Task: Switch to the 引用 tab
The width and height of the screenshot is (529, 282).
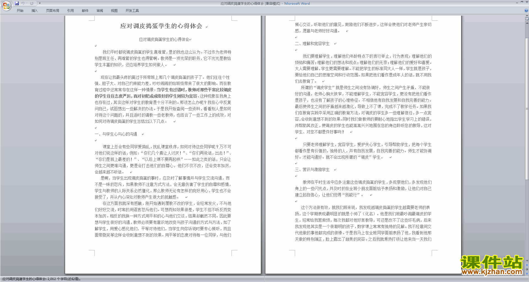Action: click(x=70, y=11)
